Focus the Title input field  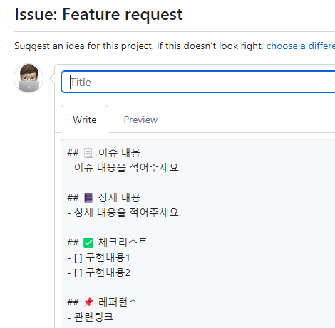click(198, 82)
